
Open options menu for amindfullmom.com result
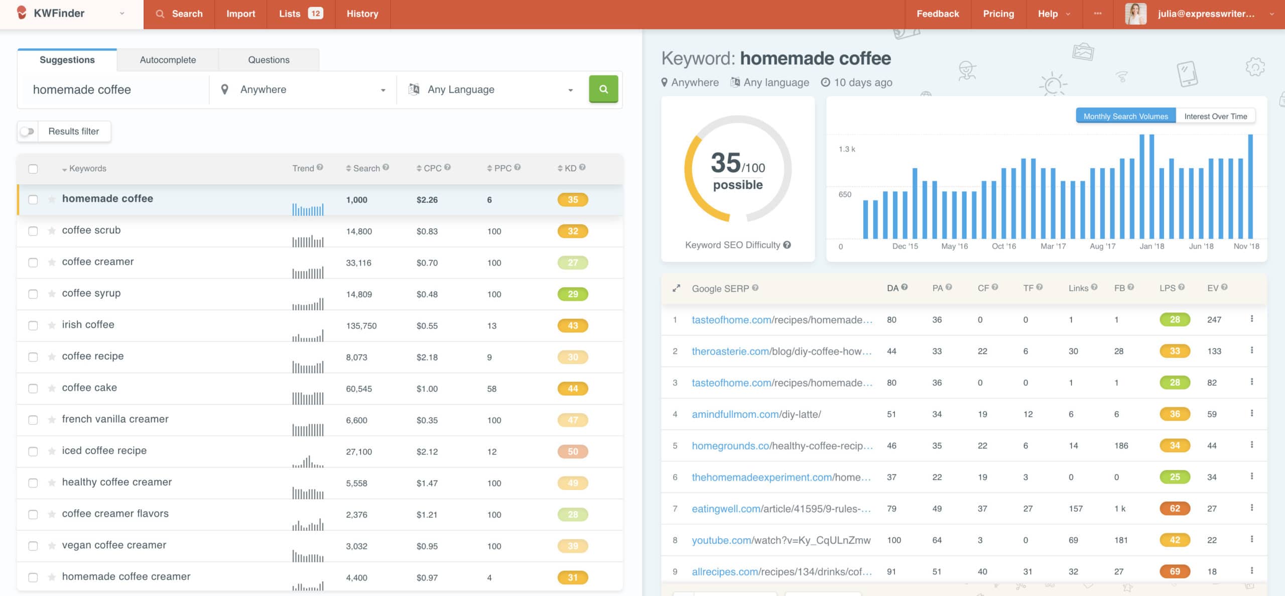pos(1252,413)
